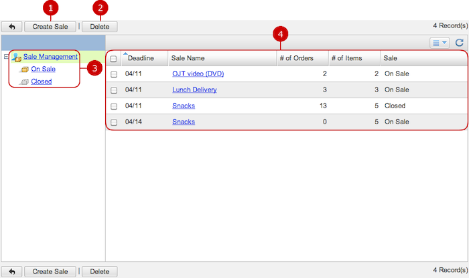Refresh the sales list
This screenshot has height=278, width=469.
460,43
